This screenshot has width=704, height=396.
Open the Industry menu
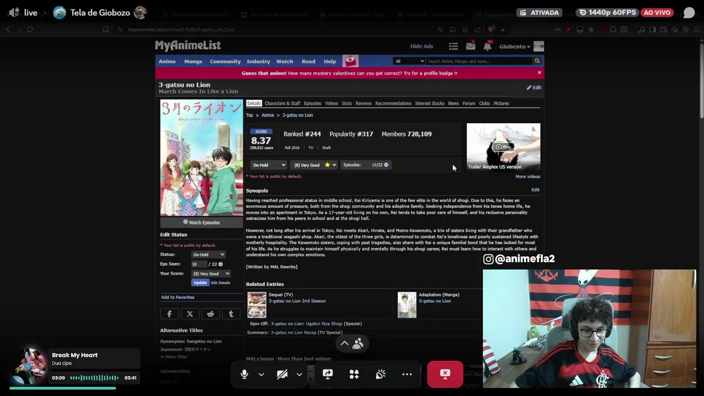coord(258,62)
